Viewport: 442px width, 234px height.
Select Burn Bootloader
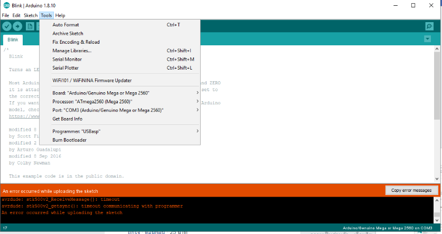click(120, 140)
